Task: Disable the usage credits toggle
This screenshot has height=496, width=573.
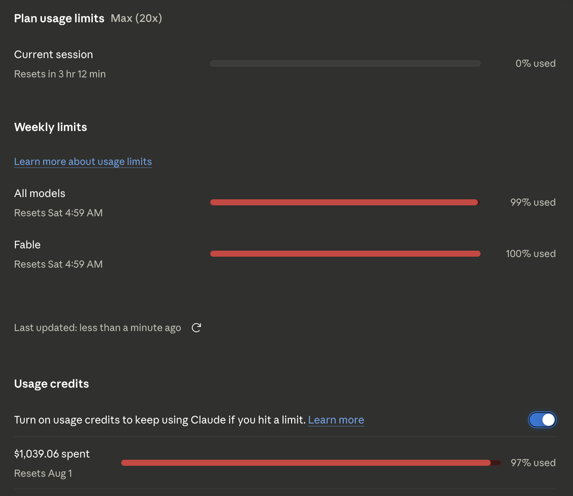Action: tap(542, 420)
